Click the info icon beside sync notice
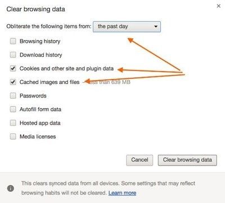The width and height of the screenshot is (225, 203). pos(11,188)
